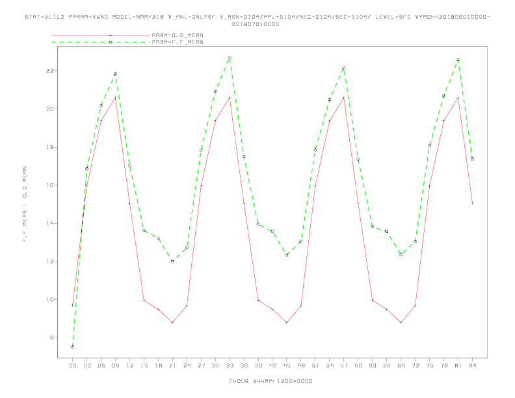Viewport: 515px width, 398px height.
Task: Click x-axis tick label 03
Action: click(86, 365)
